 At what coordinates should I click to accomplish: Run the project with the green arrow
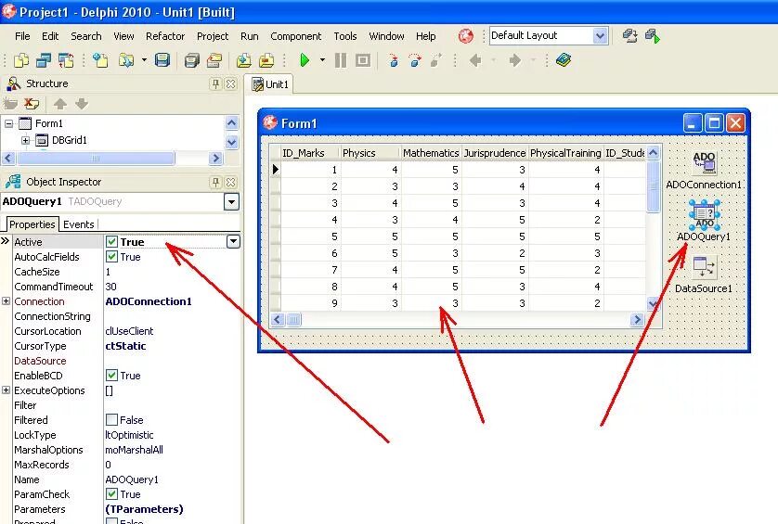(x=305, y=60)
